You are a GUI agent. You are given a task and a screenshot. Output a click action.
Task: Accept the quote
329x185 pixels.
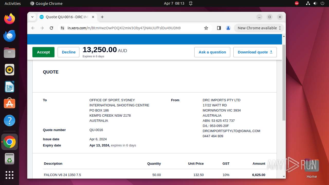(43, 52)
